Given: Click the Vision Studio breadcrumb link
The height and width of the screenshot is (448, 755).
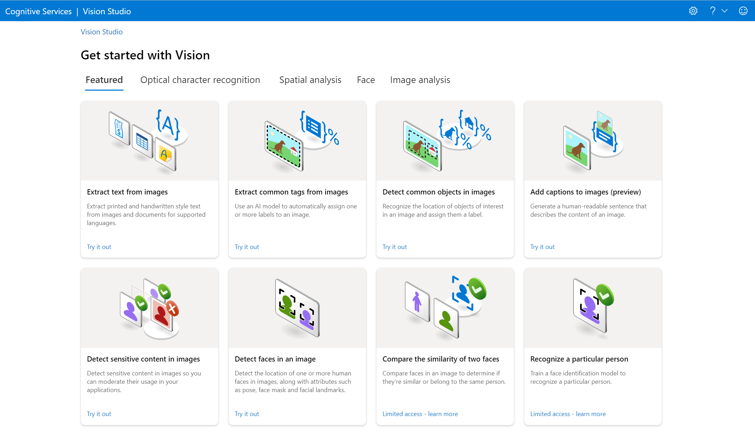Looking at the screenshot, I should pyautogui.click(x=101, y=32).
